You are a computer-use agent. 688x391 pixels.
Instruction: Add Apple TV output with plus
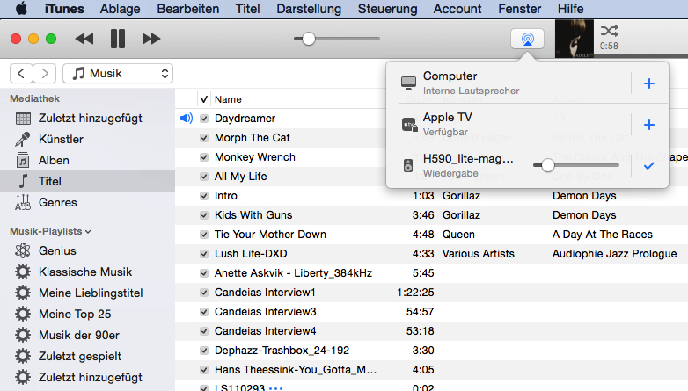(x=649, y=125)
